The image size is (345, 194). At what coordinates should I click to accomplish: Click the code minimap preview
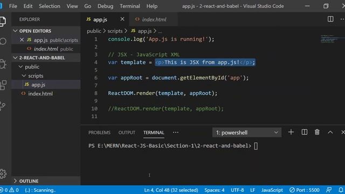(329, 39)
